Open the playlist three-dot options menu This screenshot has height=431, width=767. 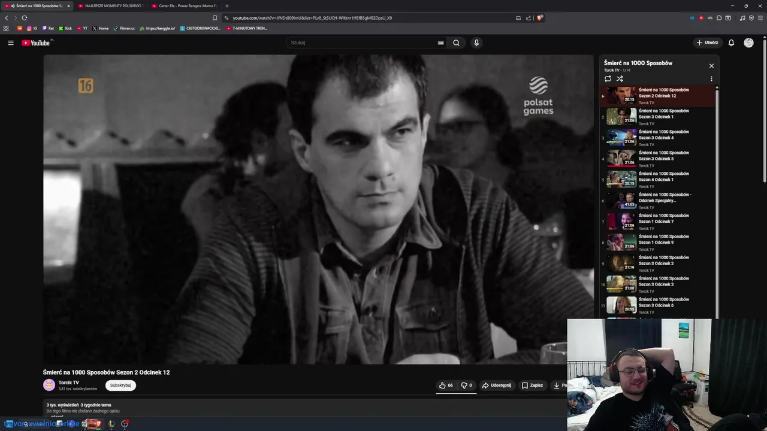click(711, 78)
